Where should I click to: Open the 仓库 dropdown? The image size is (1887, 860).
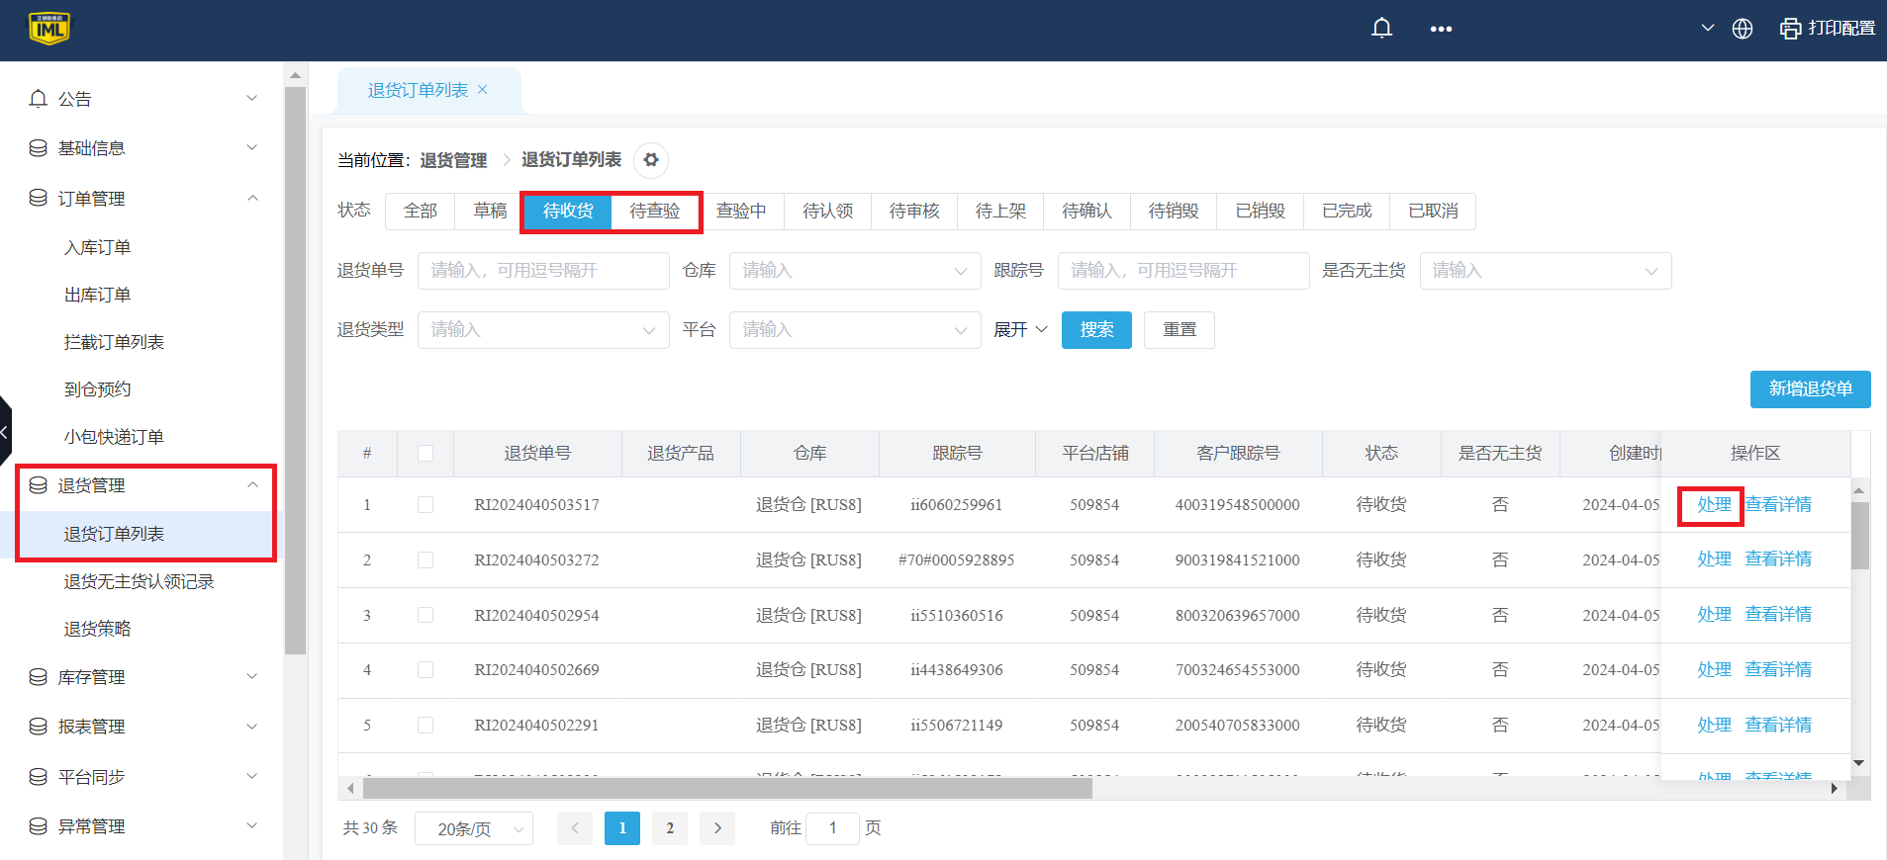click(x=855, y=271)
